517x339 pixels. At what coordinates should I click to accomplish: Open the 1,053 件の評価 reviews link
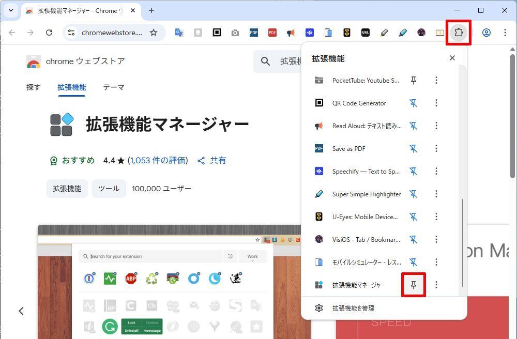coord(159,160)
